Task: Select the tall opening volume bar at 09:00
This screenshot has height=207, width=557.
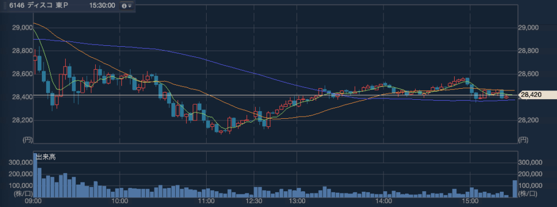Action: click(35, 175)
